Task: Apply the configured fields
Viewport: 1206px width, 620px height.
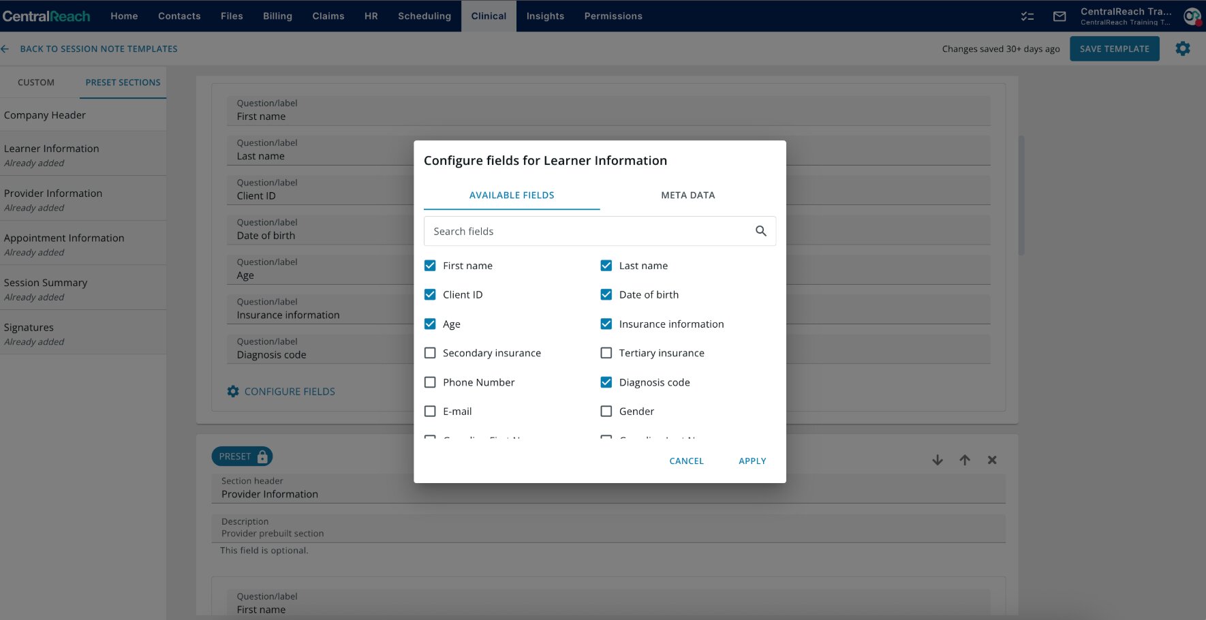Action: (752, 461)
